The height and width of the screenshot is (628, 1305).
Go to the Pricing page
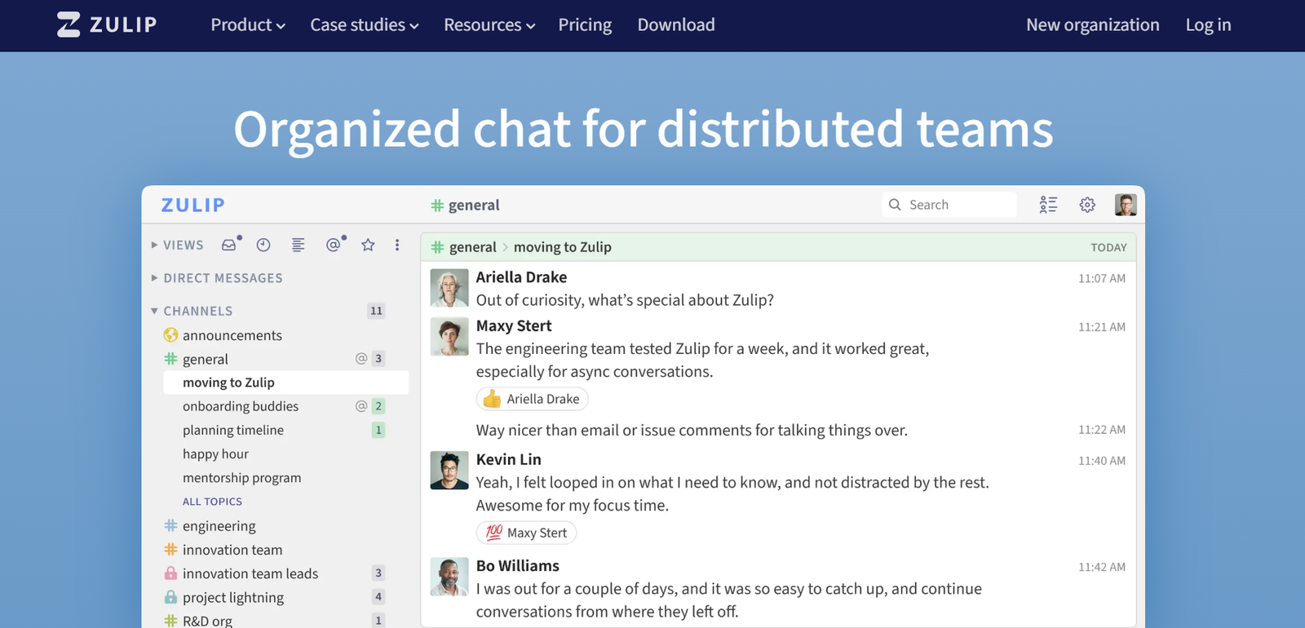(x=585, y=25)
